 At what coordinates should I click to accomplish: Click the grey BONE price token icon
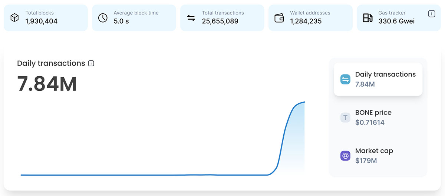click(x=345, y=117)
